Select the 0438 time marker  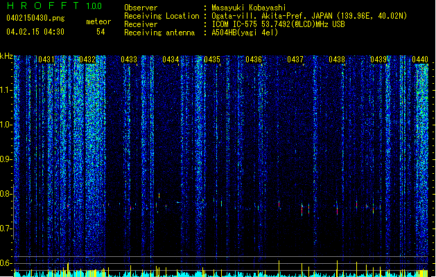click(337, 60)
